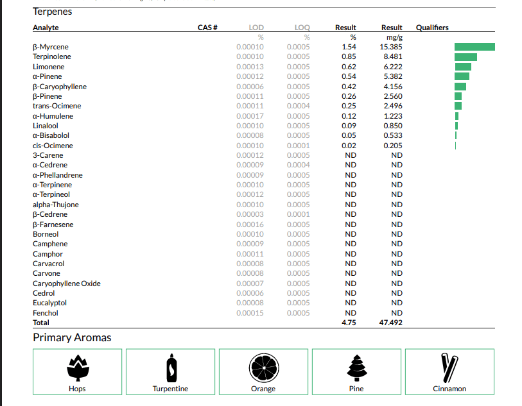Click the β-Myrcene green bar

click(474, 47)
